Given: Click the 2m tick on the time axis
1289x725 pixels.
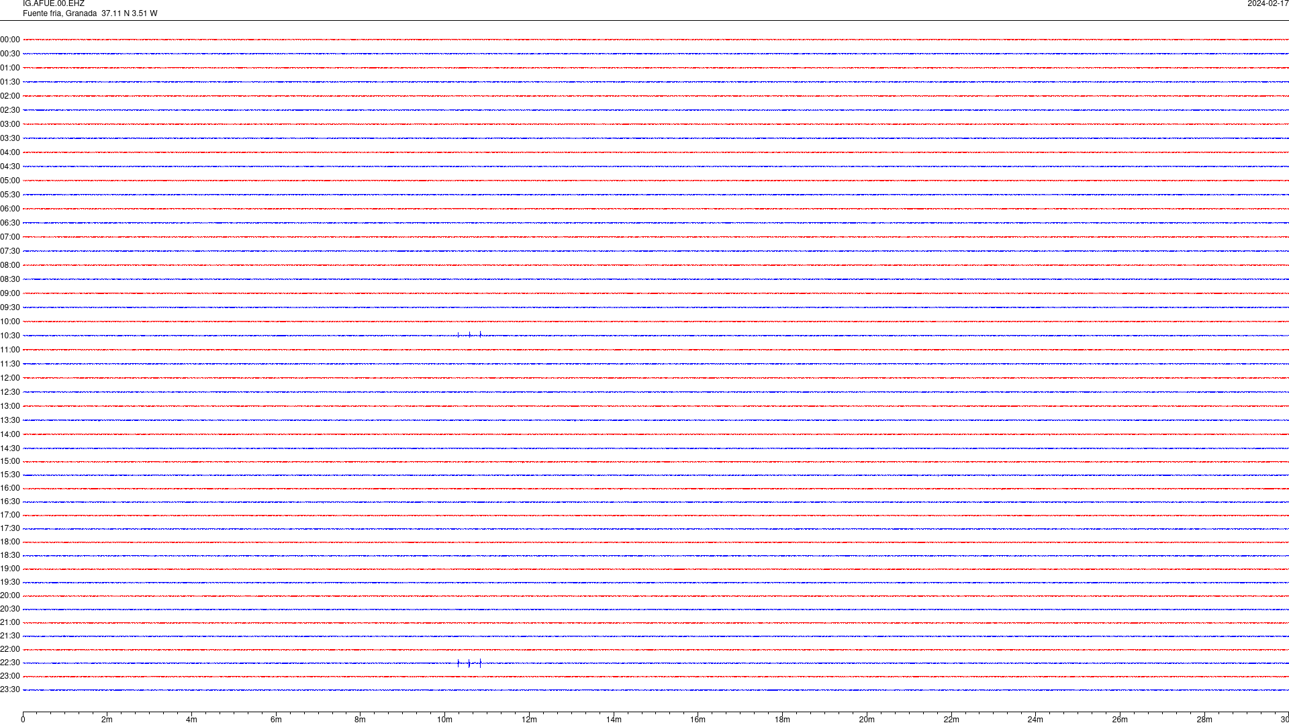Looking at the screenshot, I should 107,720.
